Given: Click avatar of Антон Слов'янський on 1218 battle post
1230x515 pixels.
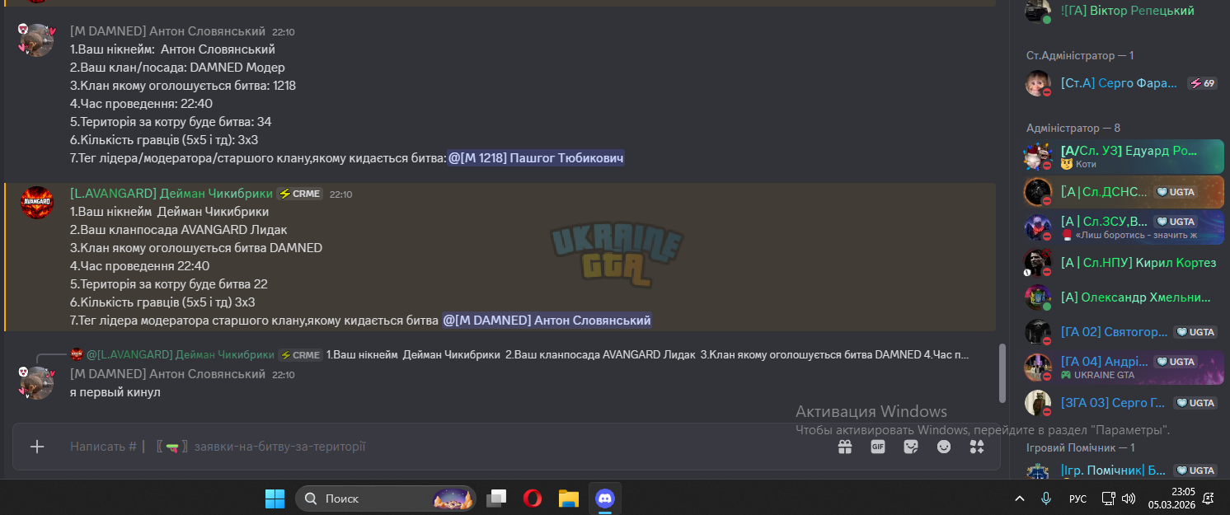Looking at the screenshot, I should coord(36,40).
